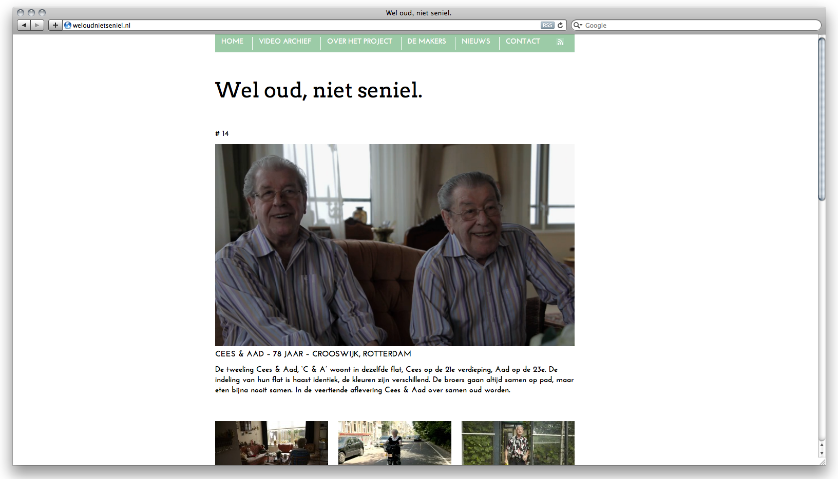Zoom the browser window with the third title bar button
The height and width of the screenshot is (479, 838).
tap(42, 13)
